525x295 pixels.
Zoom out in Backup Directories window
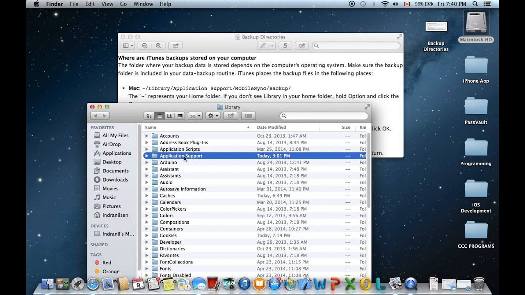(x=145, y=46)
